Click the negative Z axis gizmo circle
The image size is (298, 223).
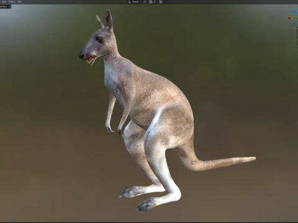point(294,24)
